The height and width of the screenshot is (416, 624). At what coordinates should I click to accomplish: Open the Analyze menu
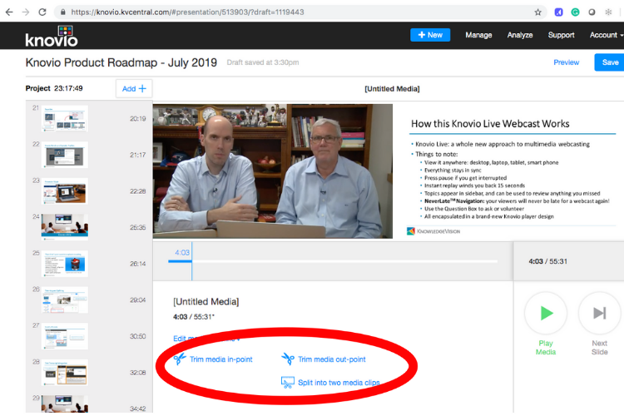[x=520, y=35]
